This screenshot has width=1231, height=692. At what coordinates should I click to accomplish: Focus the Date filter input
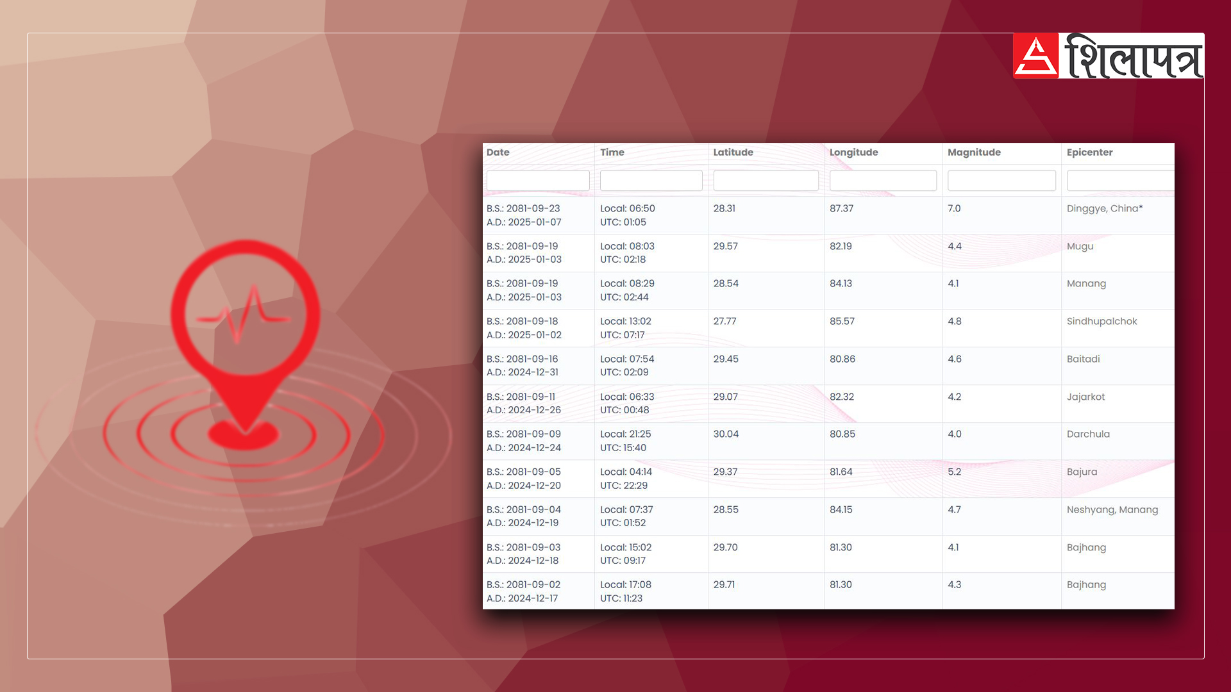pyautogui.click(x=538, y=181)
